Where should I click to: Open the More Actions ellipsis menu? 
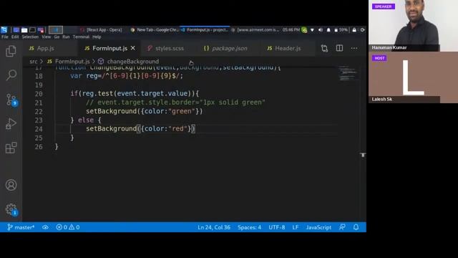point(354,48)
